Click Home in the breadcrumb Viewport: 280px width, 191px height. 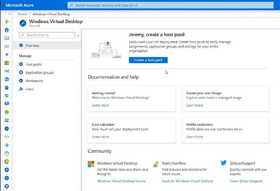[x=22, y=14]
